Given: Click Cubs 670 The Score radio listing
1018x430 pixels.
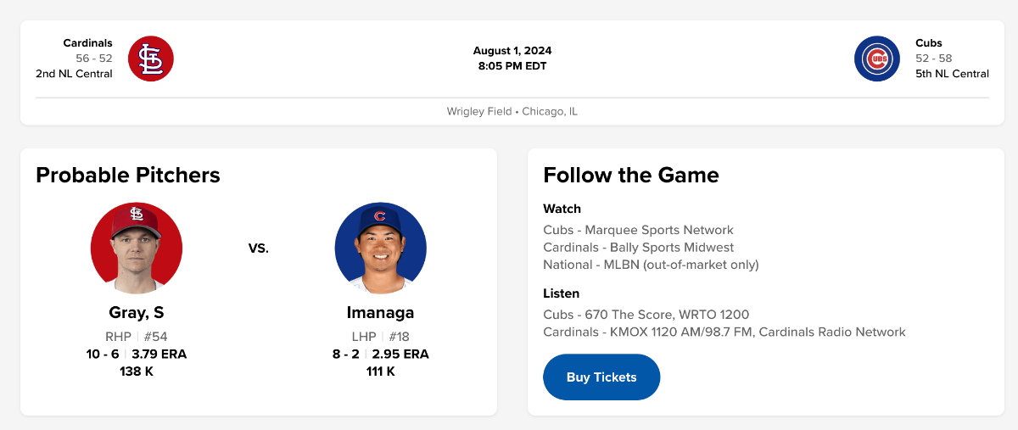Looking at the screenshot, I should [x=646, y=315].
